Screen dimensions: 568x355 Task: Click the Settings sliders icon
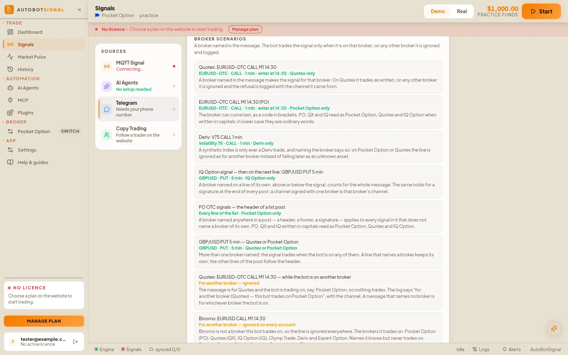point(10,150)
